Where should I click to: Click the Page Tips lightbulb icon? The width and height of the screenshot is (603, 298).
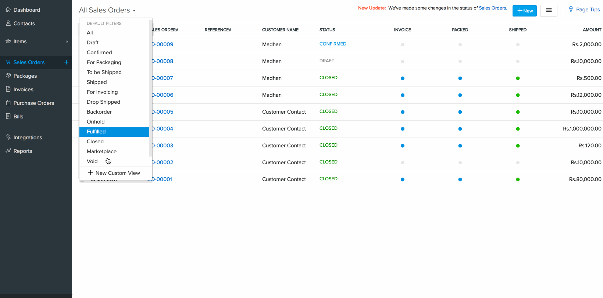click(571, 9)
